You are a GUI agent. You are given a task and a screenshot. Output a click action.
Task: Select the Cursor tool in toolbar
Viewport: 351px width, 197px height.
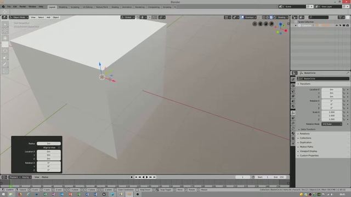5,31
